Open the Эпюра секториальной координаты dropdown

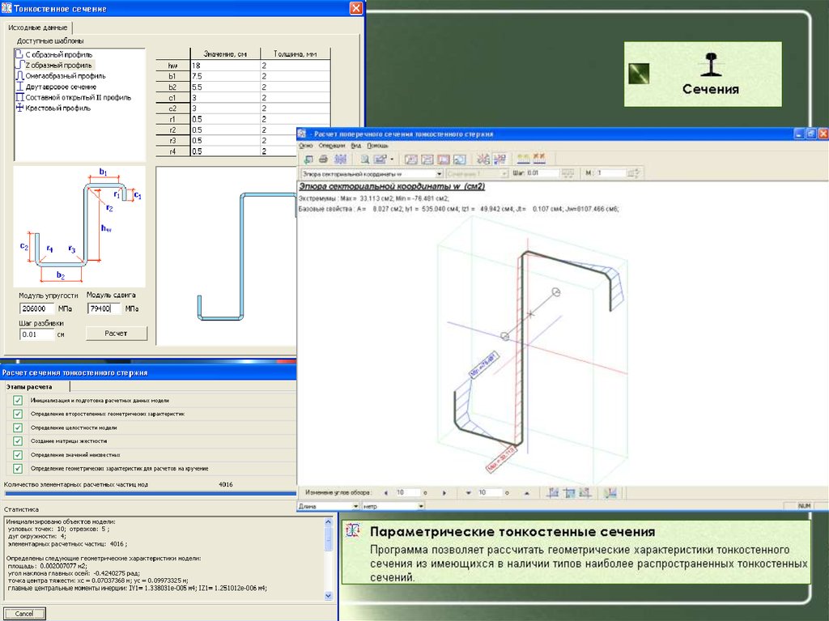[439, 173]
